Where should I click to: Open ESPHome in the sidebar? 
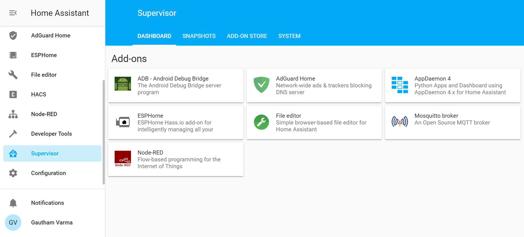coord(52,55)
